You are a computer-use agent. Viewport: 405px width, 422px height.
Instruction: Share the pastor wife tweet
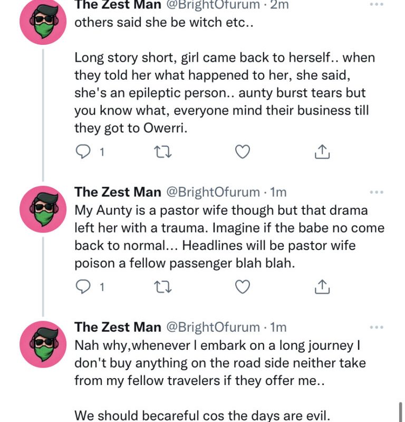pos(321,287)
